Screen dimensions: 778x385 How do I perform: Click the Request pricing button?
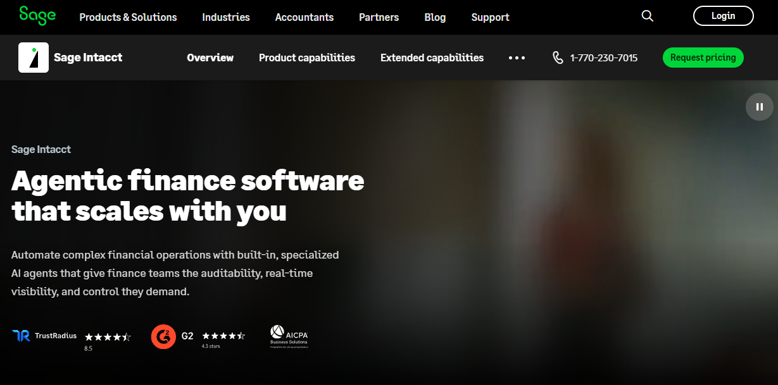click(x=703, y=58)
